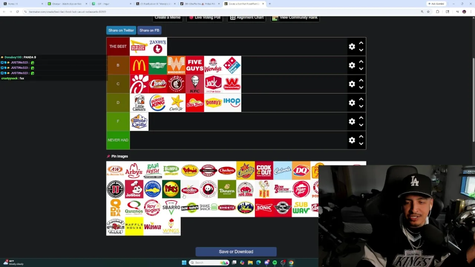Move C tier row down
475x267 pixels.
point(361,88)
